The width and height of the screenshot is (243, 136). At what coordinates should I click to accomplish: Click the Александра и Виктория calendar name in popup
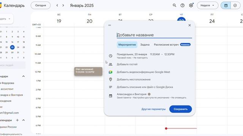131,94
